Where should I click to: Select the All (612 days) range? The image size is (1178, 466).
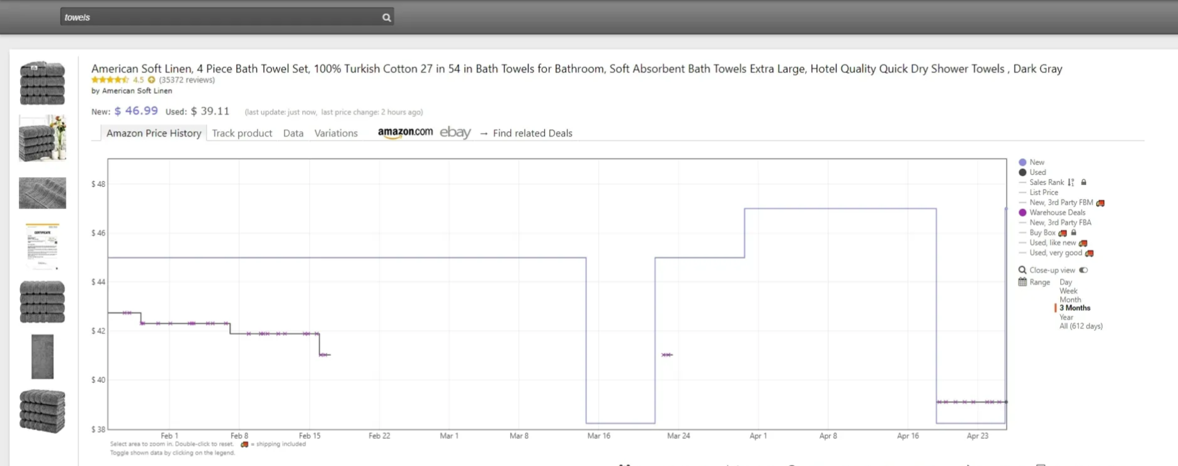coord(1081,326)
